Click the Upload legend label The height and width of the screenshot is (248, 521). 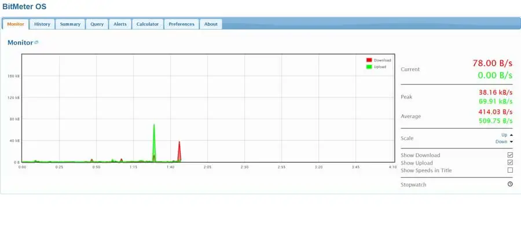tap(380, 67)
